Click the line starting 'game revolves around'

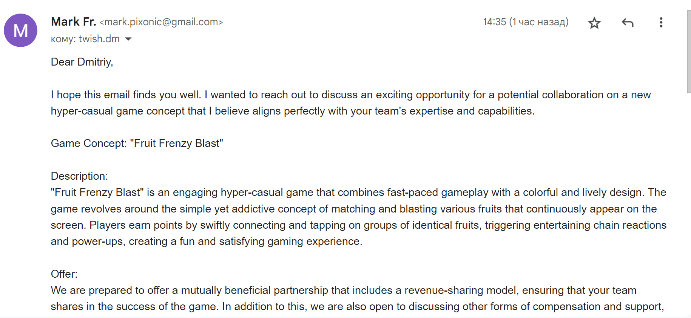tap(354, 209)
